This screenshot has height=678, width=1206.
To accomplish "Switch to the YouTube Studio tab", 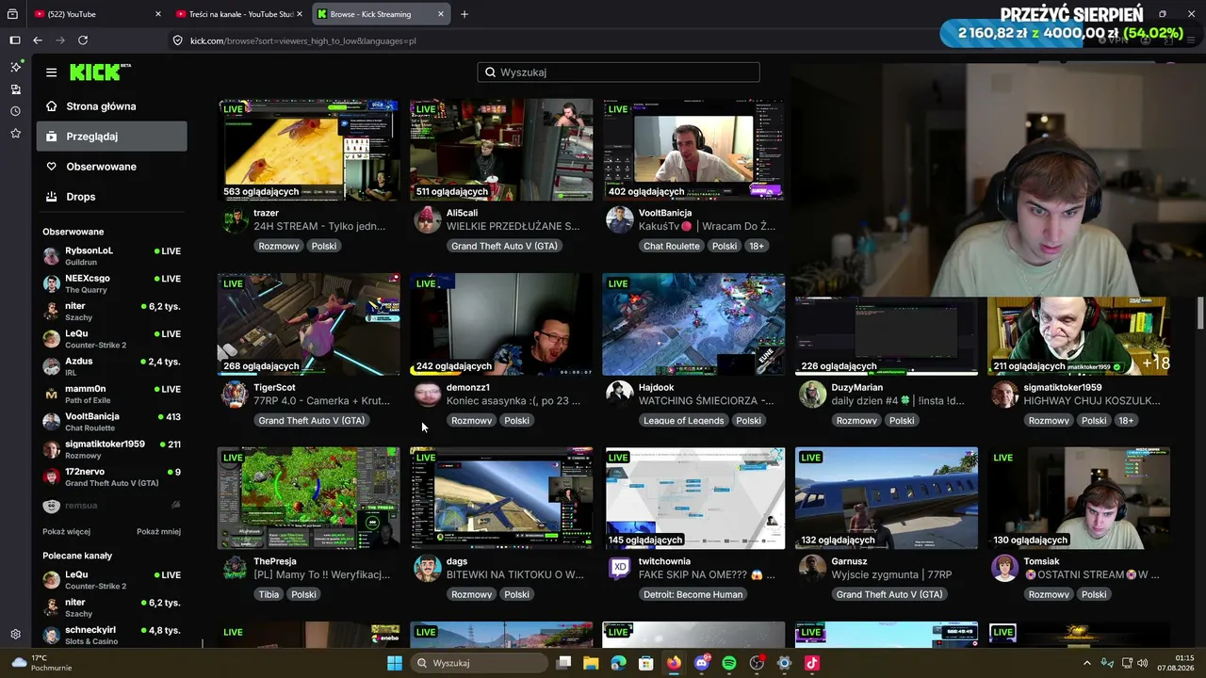I will click(240, 14).
